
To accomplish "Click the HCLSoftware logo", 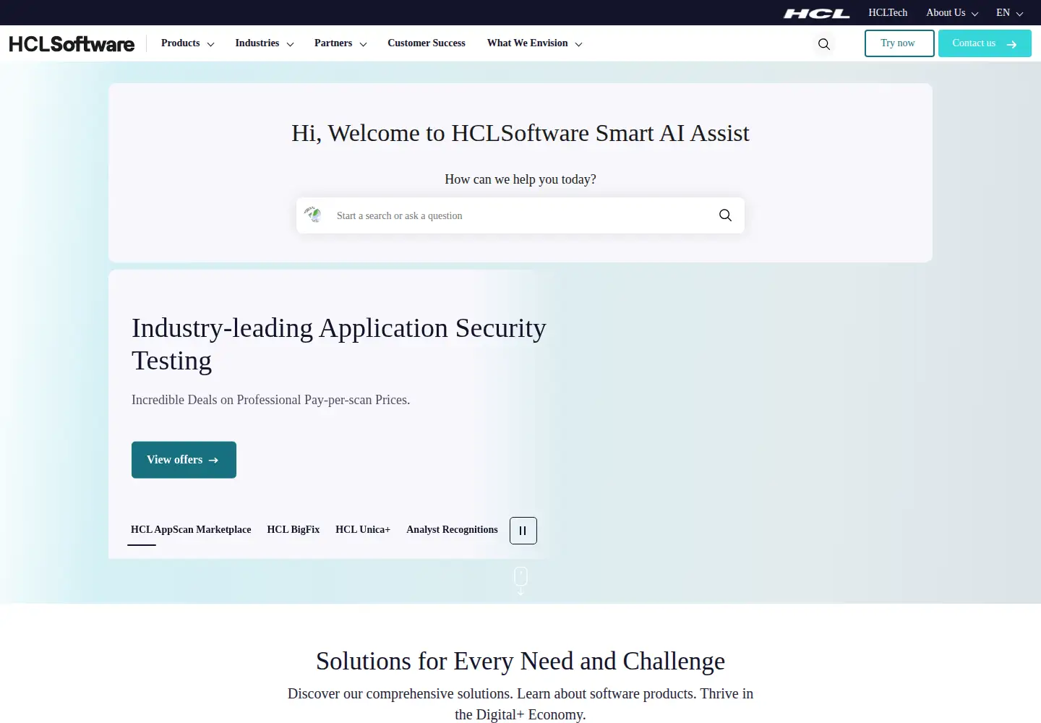I will pos(72,44).
